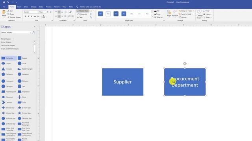The height and width of the screenshot is (141, 252).
Task: Open the font name combo box
Action: 31,12
